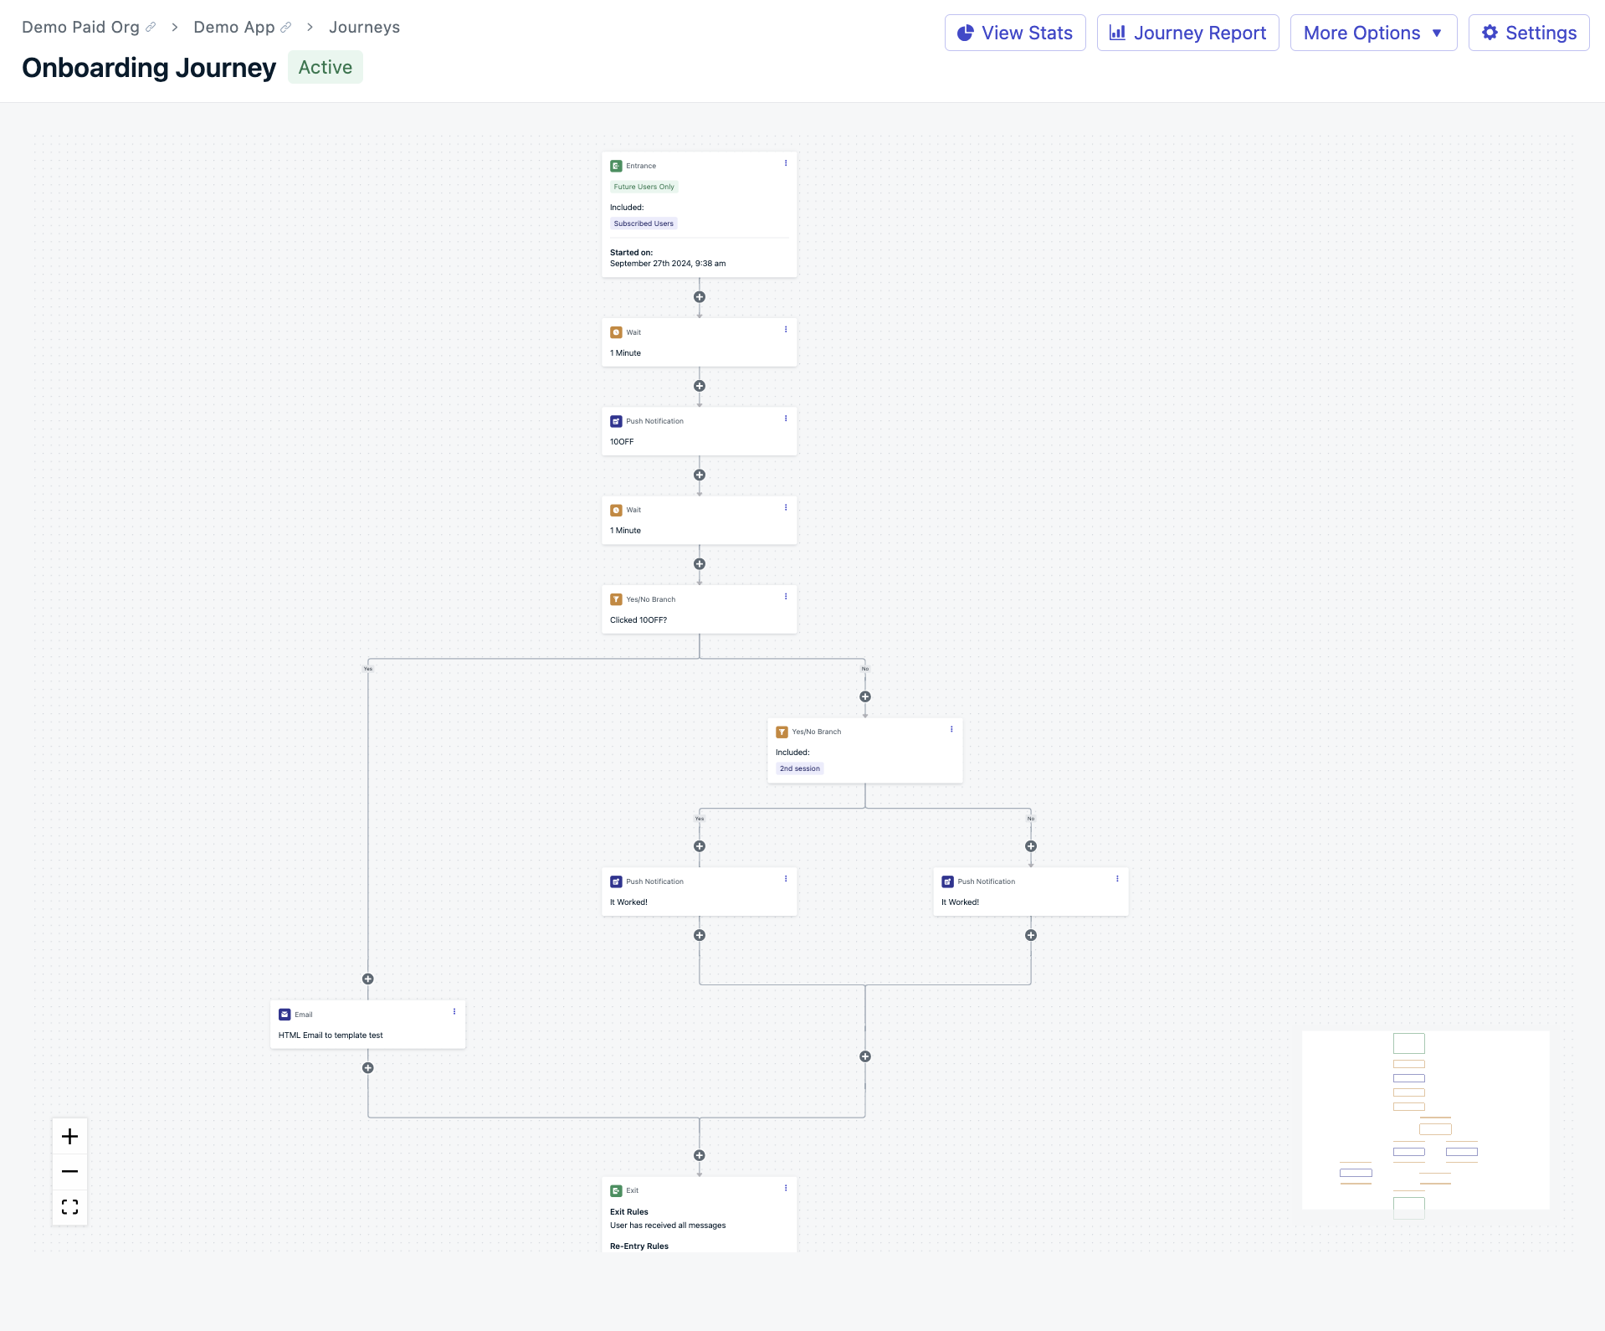
Task: Add a step above the Email node
Action: [x=367, y=979]
